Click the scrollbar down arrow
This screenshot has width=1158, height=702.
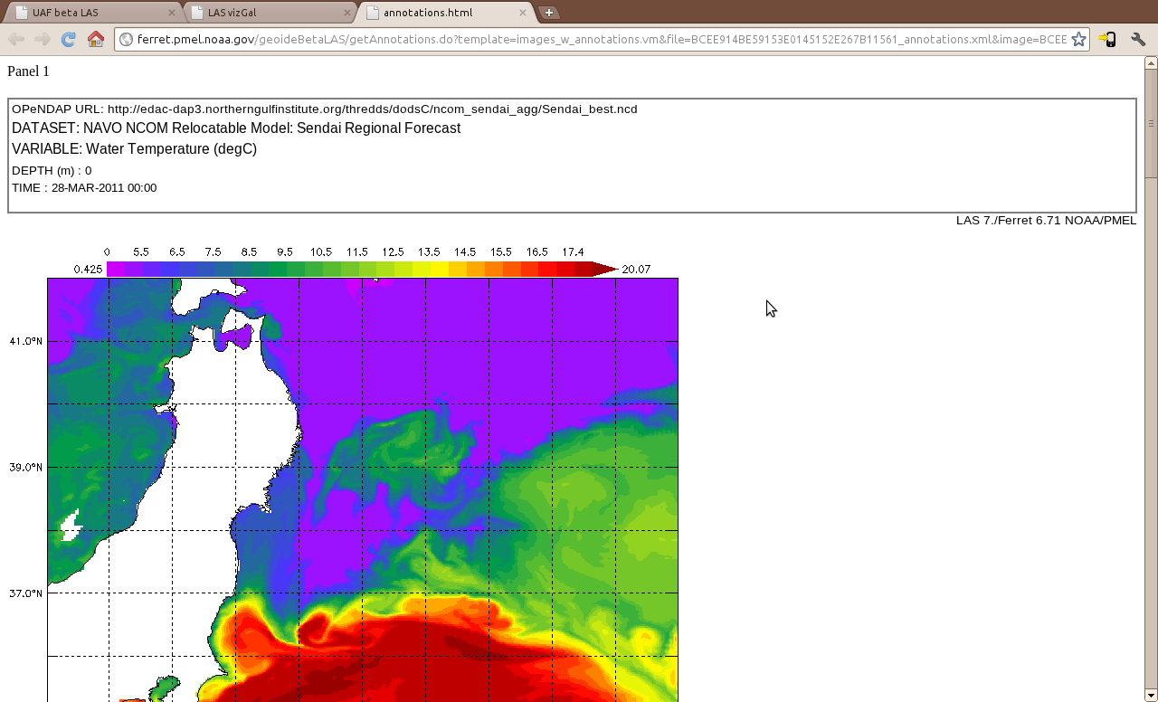click(x=1151, y=695)
